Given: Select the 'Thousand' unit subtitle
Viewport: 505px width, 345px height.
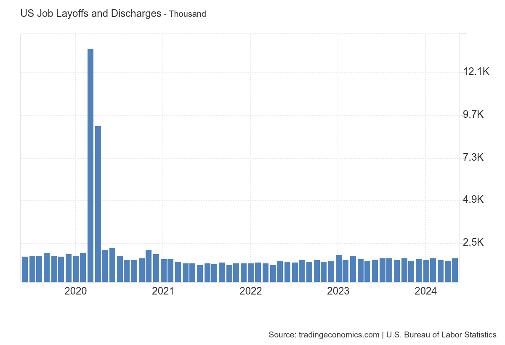Looking at the screenshot, I should 187,14.
